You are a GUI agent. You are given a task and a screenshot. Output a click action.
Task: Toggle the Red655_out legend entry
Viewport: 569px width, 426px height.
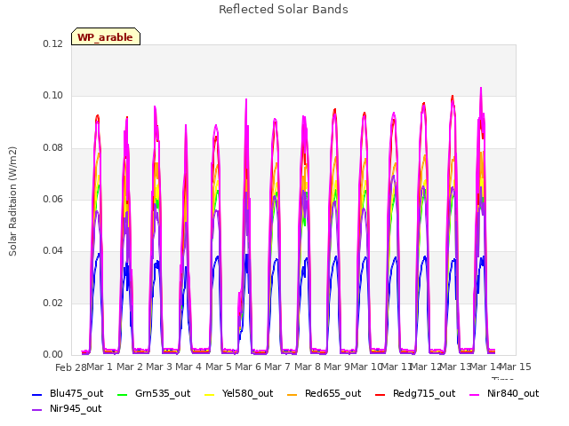[x=324, y=394]
